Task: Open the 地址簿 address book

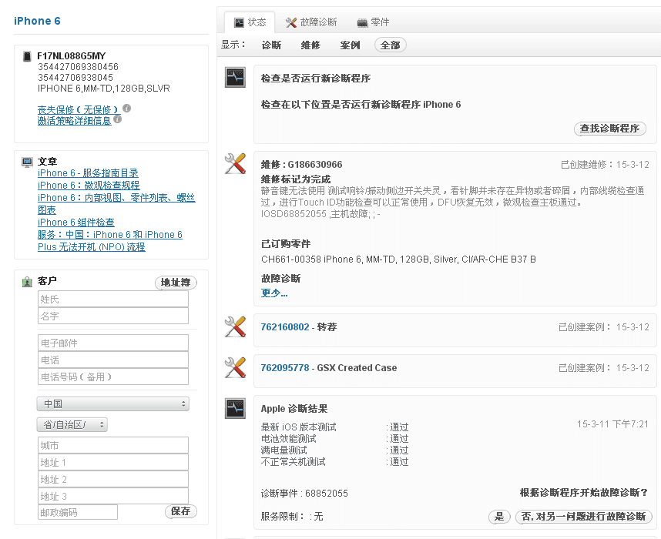Action: [x=176, y=283]
